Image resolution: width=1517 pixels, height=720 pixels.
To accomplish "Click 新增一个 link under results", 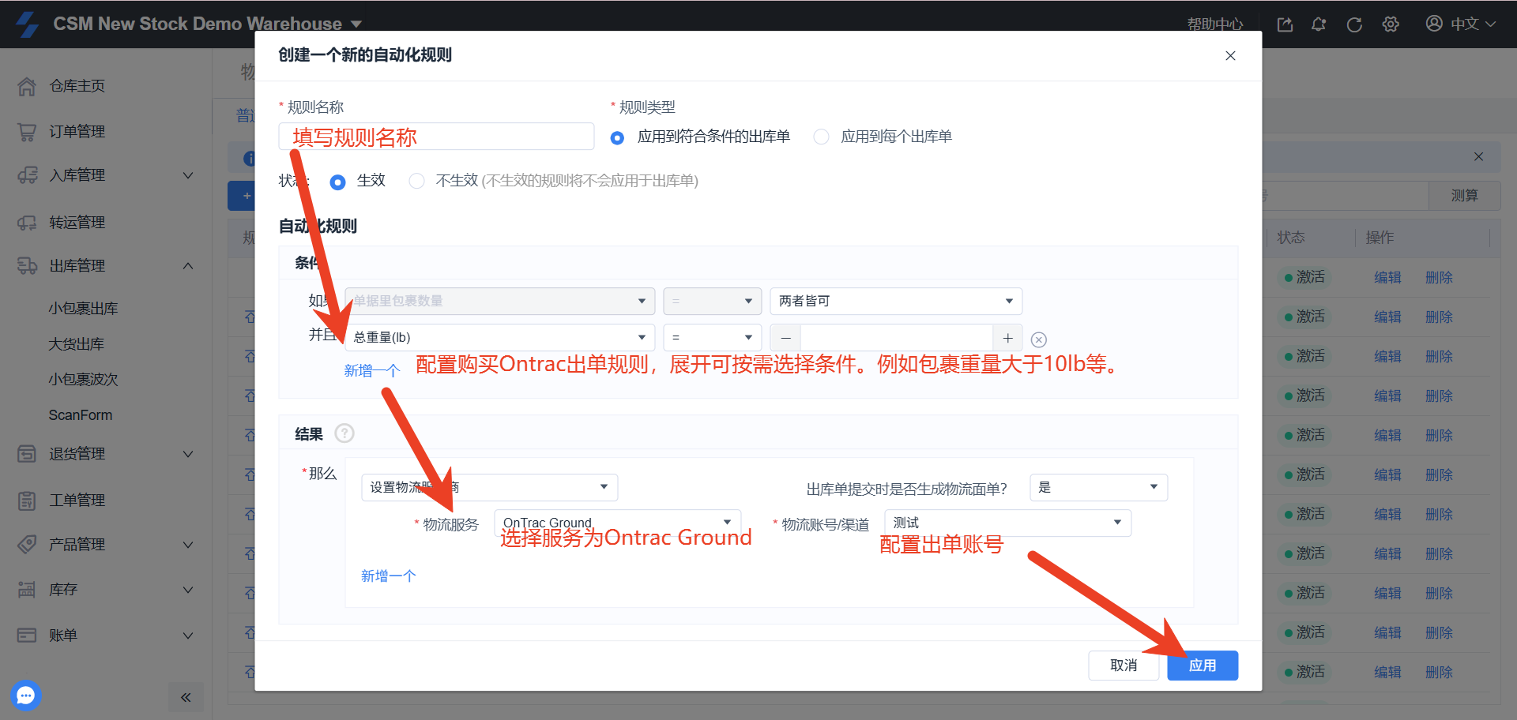I will [389, 576].
